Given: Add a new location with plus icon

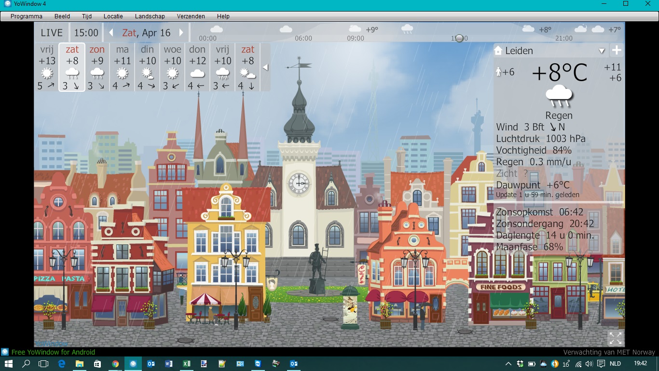Looking at the screenshot, I should click(617, 50).
